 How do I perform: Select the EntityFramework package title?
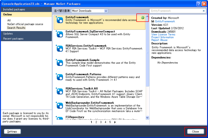pos(77,17)
